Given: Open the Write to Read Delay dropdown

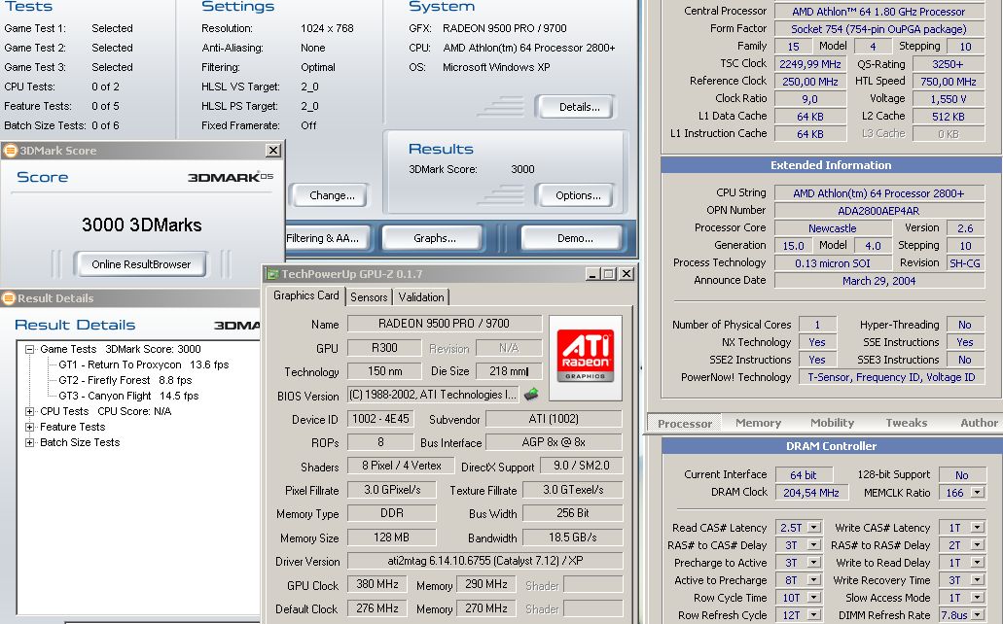Looking at the screenshot, I should 978,563.
